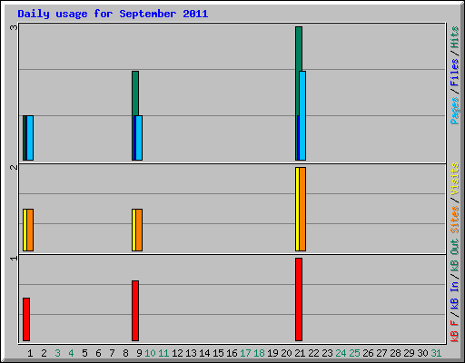The image size is (465, 363).
Task: Click green day 31 on the x-axis
Action: [436, 353]
